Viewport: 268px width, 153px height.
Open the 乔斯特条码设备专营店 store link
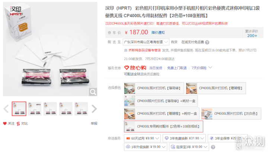[144, 50]
